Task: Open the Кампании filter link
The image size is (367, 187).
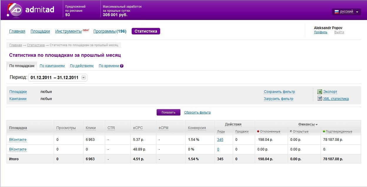Action: pyautogui.click(x=18, y=99)
